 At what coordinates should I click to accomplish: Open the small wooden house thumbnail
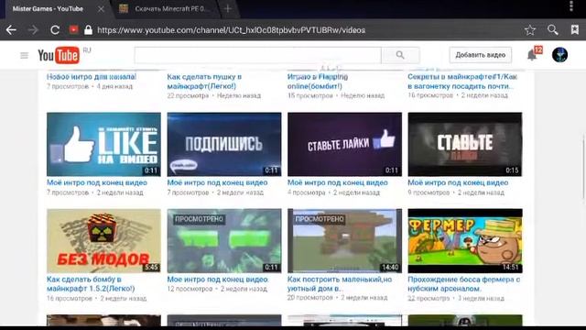click(x=344, y=241)
